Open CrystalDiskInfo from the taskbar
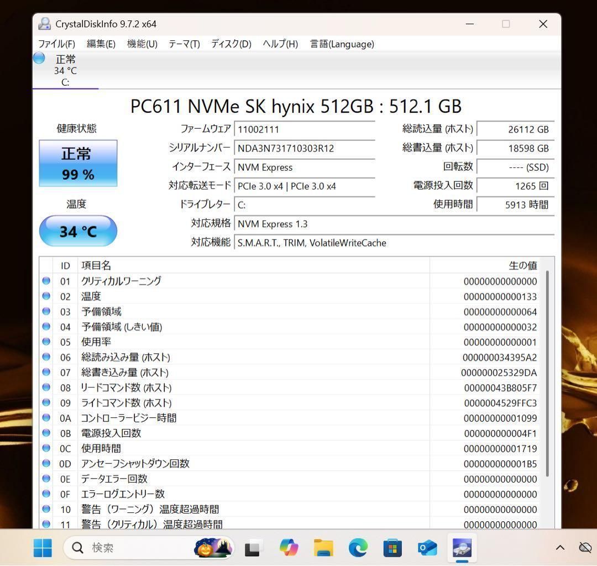The height and width of the screenshot is (566, 597). [x=462, y=548]
